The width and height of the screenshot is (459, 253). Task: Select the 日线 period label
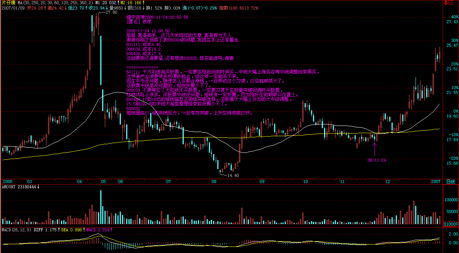tap(451, 181)
